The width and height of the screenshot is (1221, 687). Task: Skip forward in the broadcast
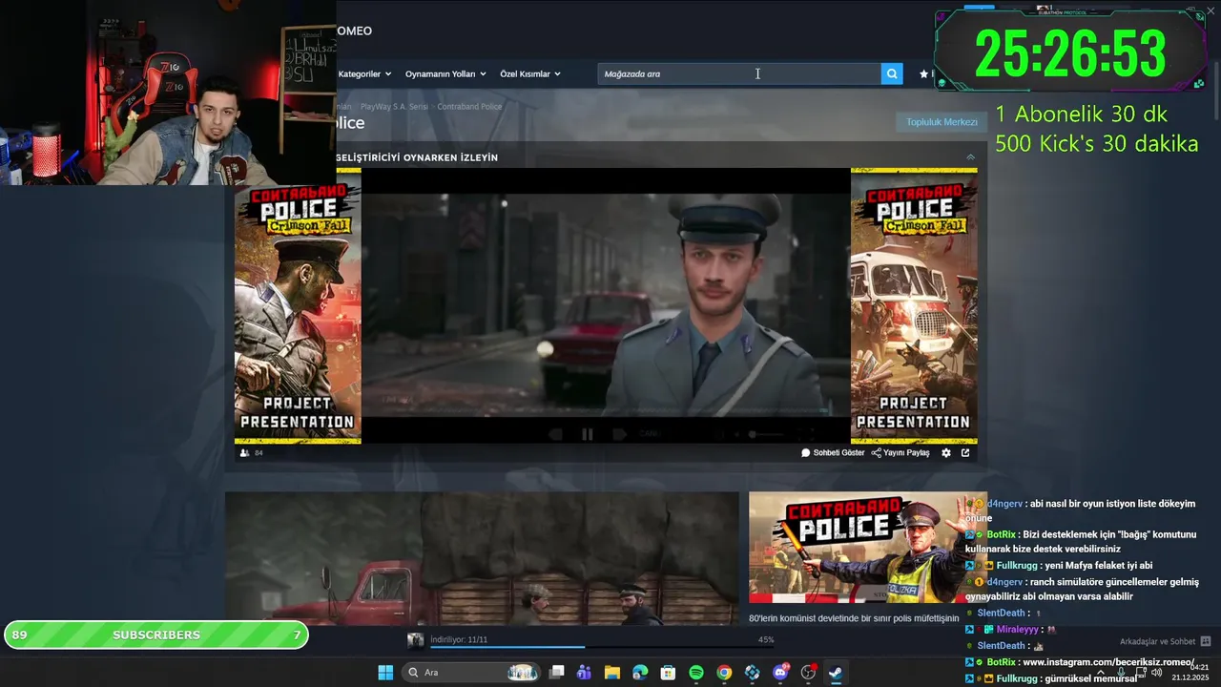pyautogui.click(x=619, y=434)
